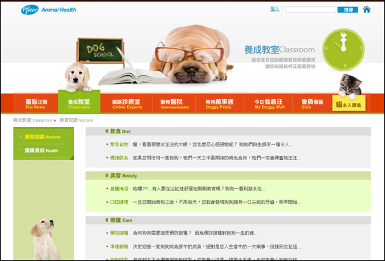This screenshot has width=385, height=261.
Task: Open the Club members menu tab
Action: pos(312,104)
